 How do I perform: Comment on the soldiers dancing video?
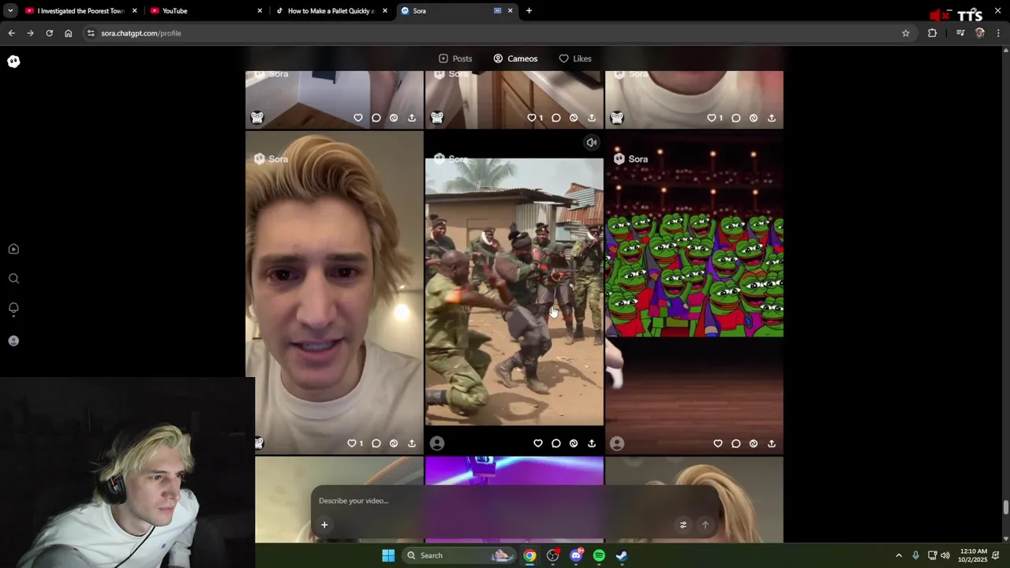(556, 443)
